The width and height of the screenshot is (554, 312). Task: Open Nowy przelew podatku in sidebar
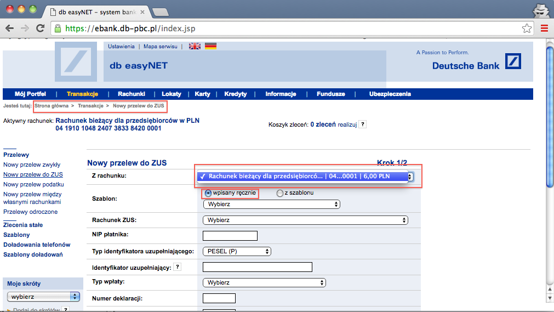pyautogui.click(x=33, y=184)
